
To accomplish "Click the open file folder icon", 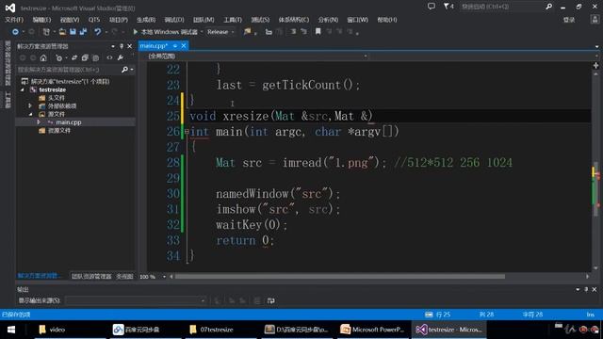I will 62,32.
